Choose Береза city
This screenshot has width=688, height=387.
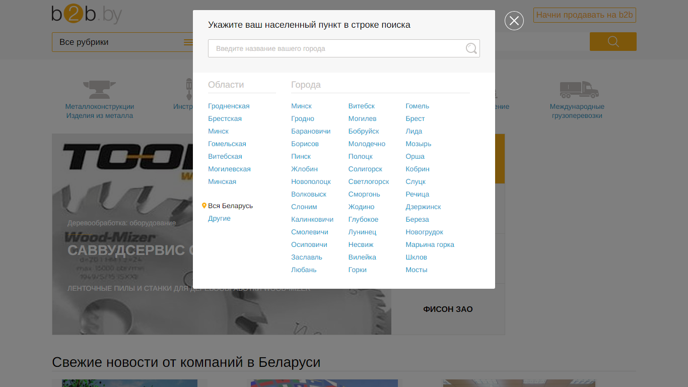point(418,219)
